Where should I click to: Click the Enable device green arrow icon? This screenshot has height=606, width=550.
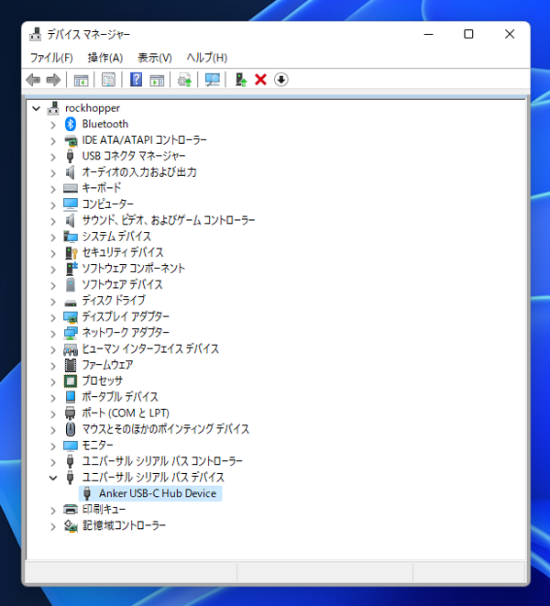pos(241,80)
